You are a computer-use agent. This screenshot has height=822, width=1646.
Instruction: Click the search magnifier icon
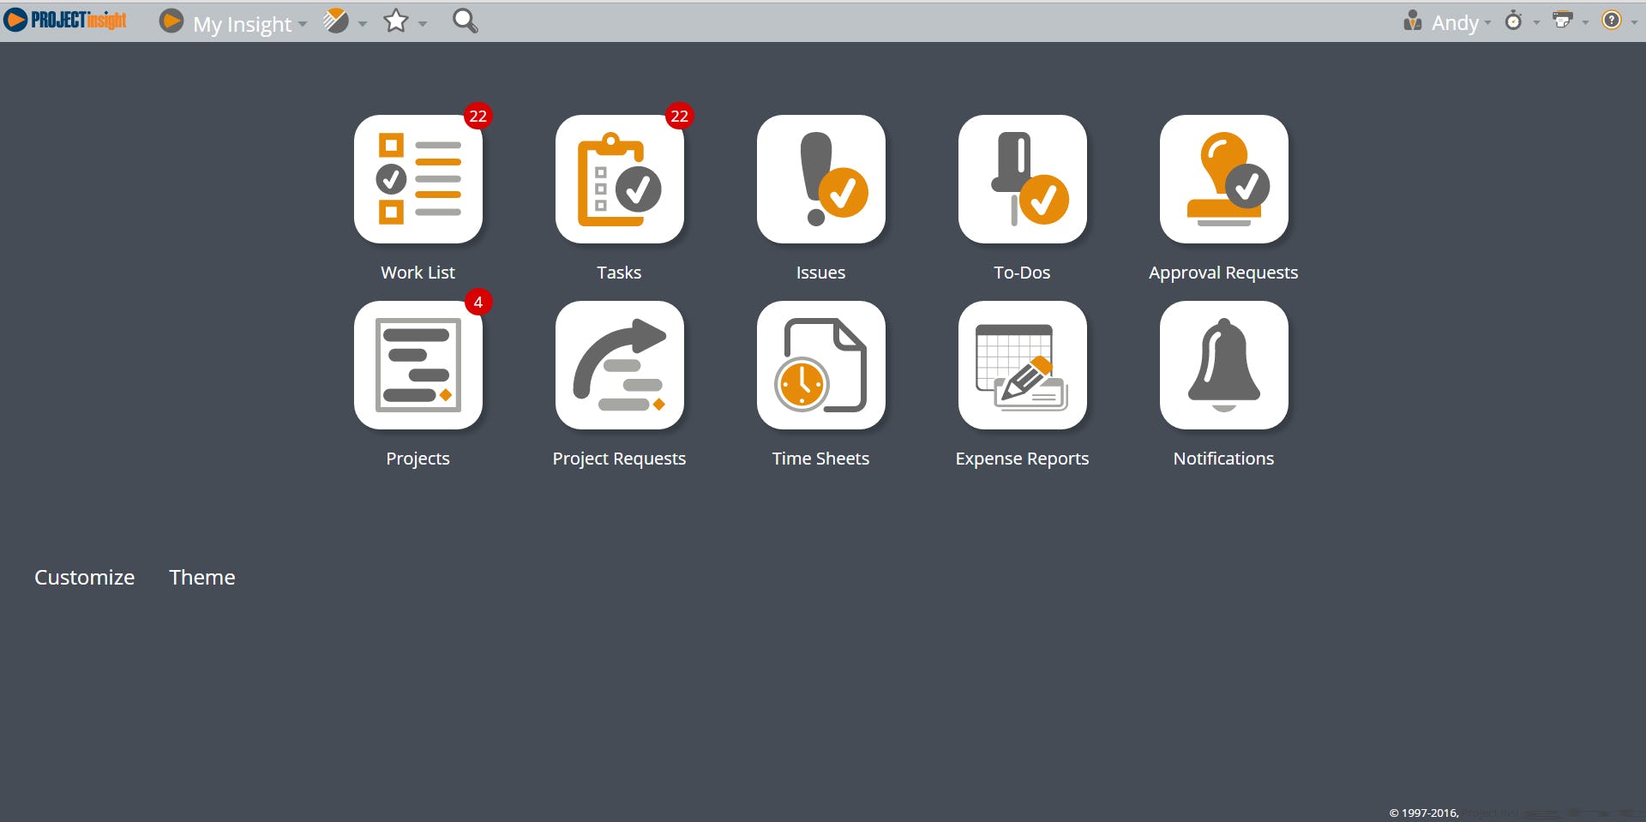coord(465,21)
